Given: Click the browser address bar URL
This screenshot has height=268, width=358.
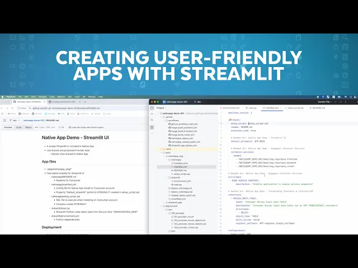Looking at the screenshot, I should click(66, 108).
